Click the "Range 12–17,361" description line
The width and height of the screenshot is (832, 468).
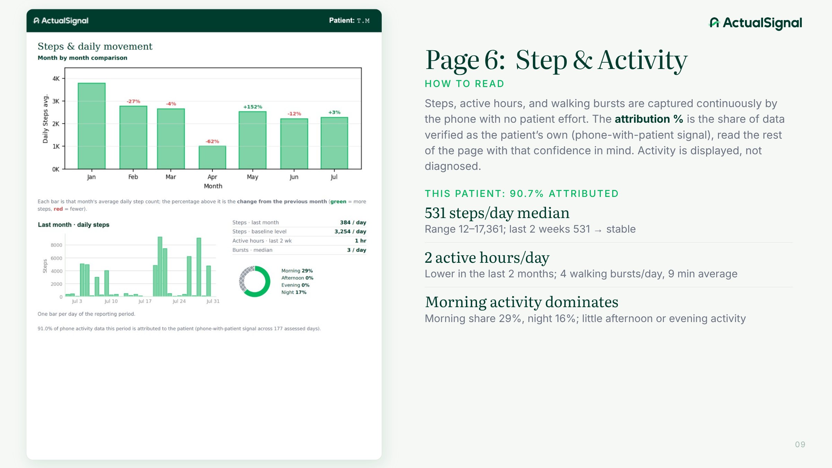[x=530, y=229]
